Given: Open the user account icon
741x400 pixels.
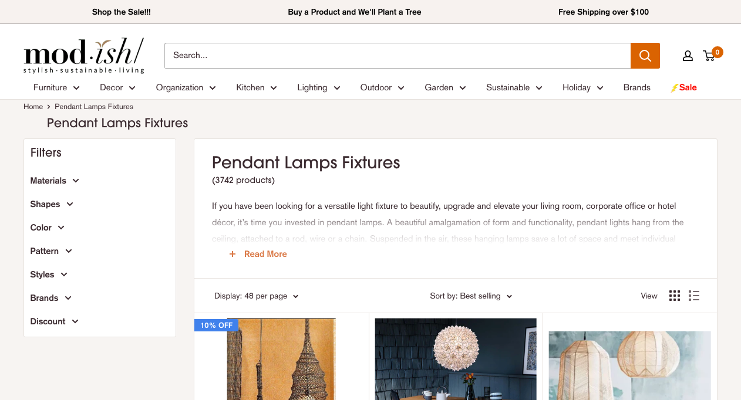Looking at the screenshot, I should pos(688,56).
